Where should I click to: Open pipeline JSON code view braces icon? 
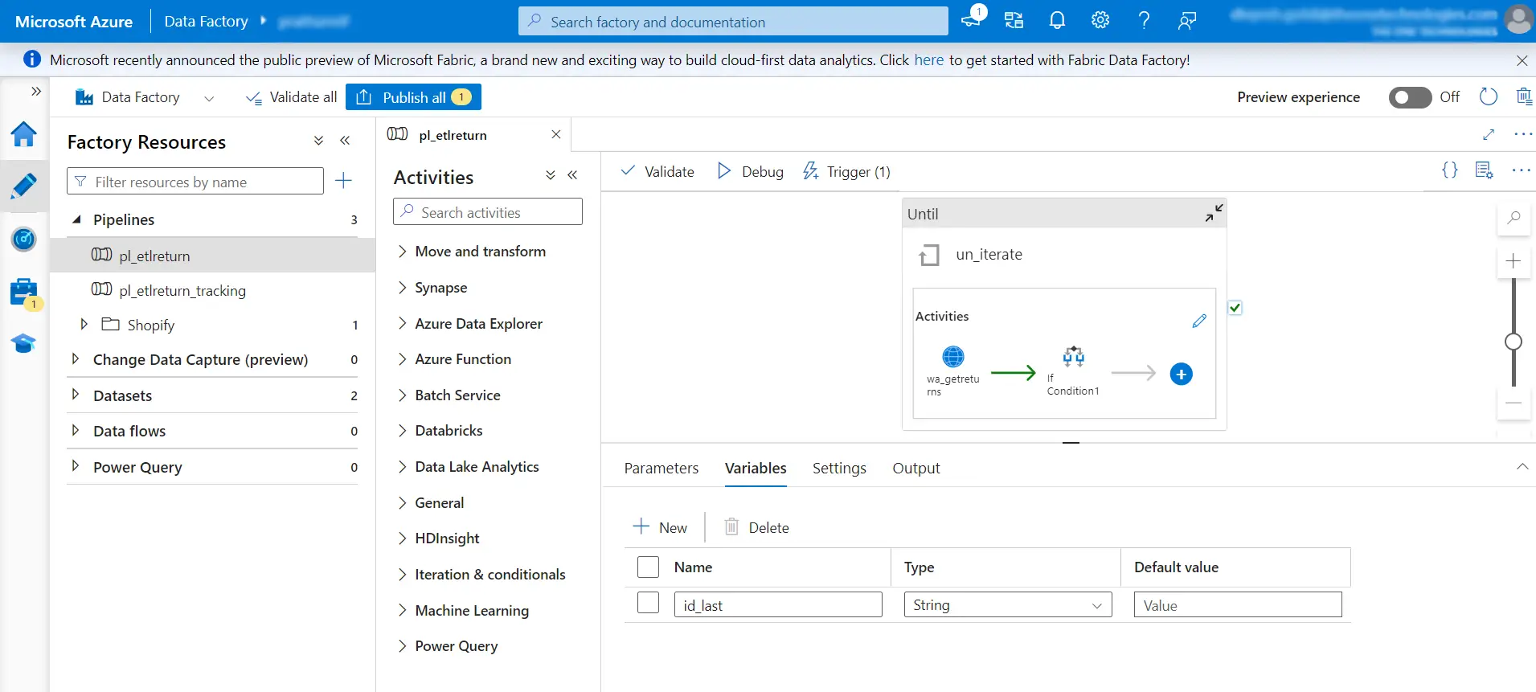tap(1450, 170)
